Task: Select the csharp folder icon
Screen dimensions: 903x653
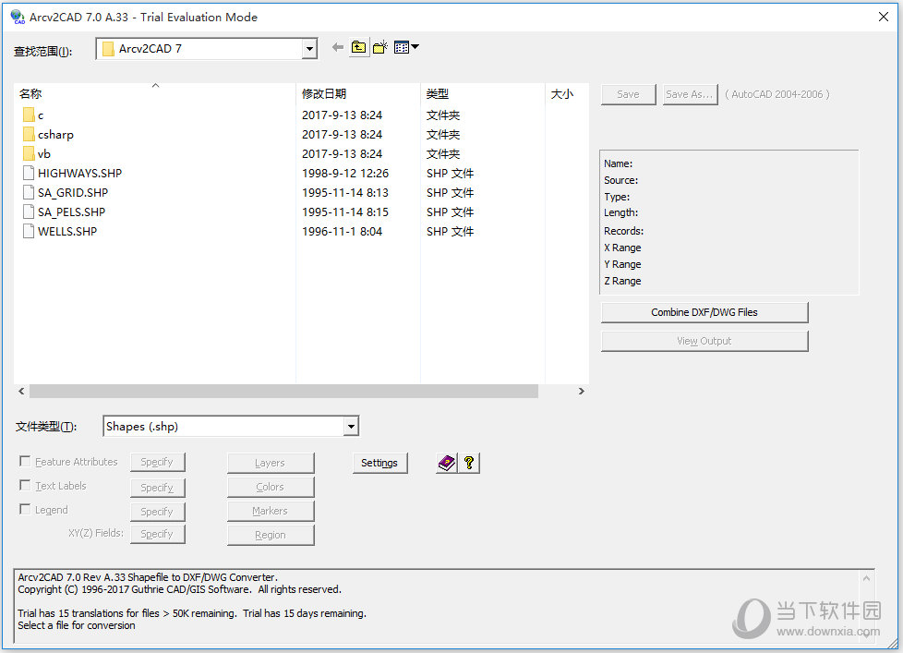Action: (29, 134)
